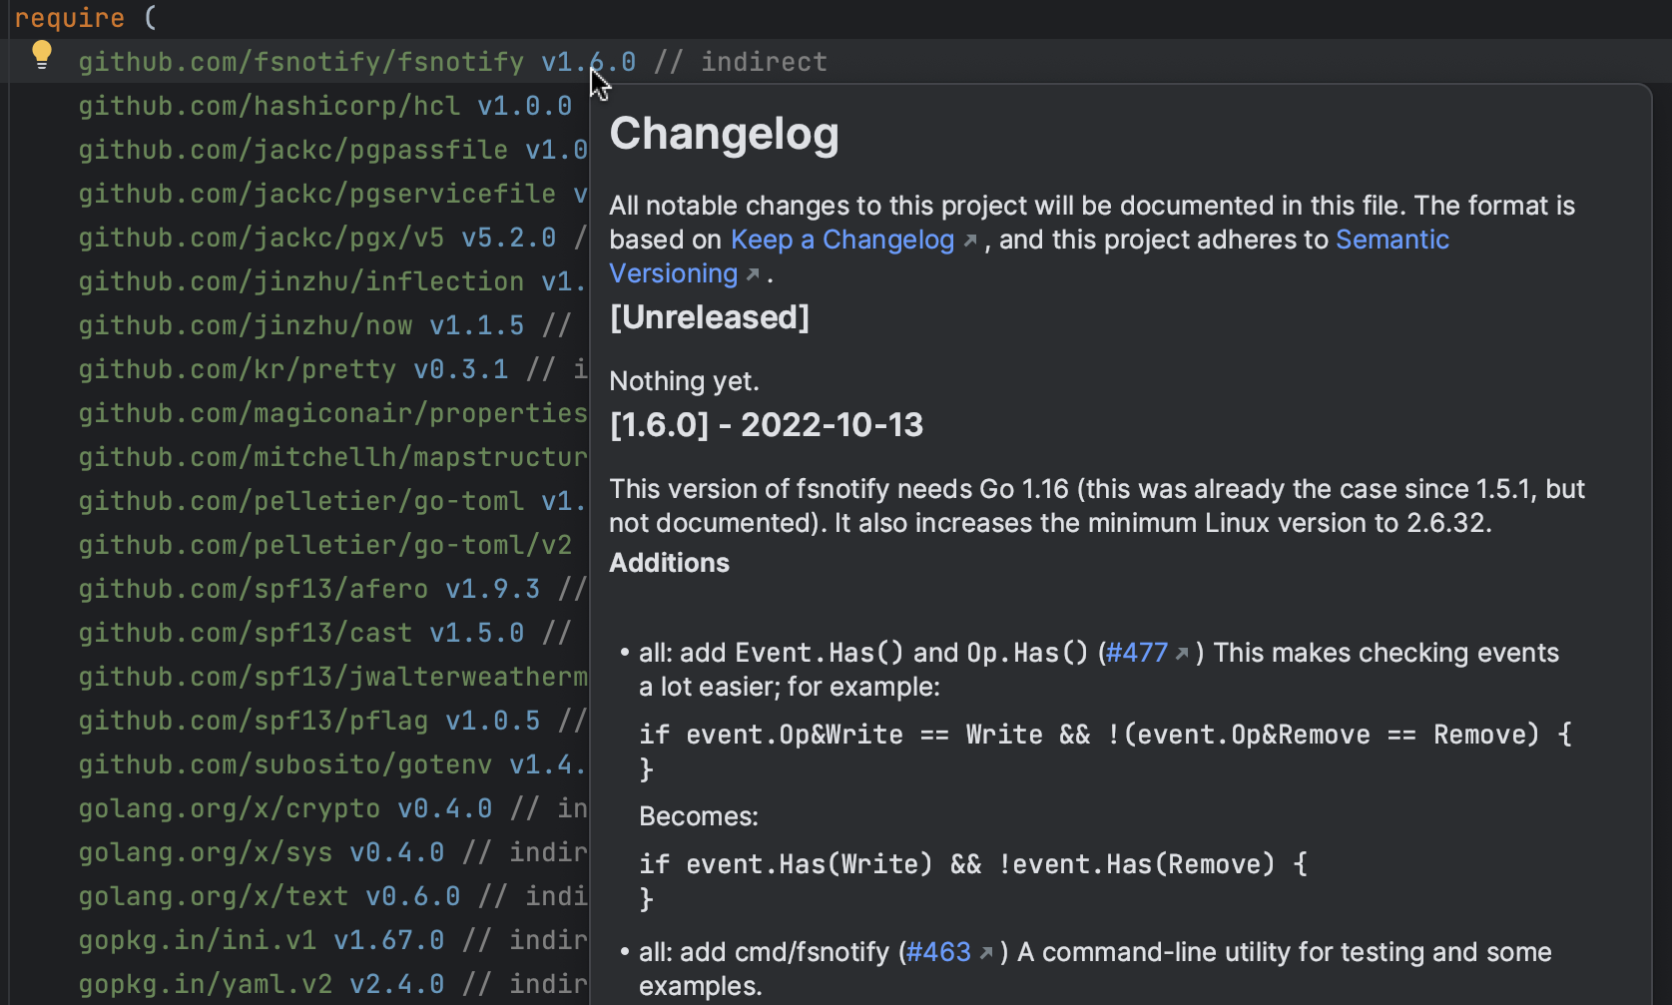Click the github.com/kr/pretty v0.3.1 line

[333, 369]
